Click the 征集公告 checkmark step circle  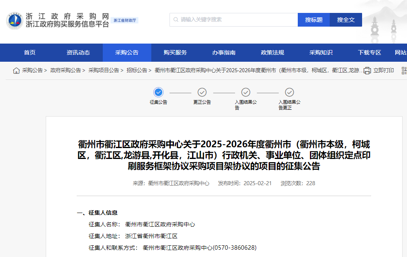[159, 92]
